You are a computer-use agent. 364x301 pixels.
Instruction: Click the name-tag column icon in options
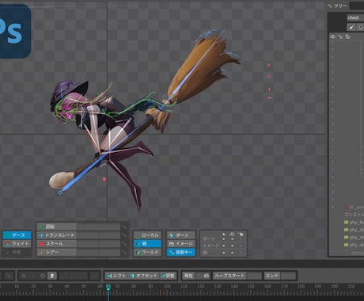[x=241, y=234]
